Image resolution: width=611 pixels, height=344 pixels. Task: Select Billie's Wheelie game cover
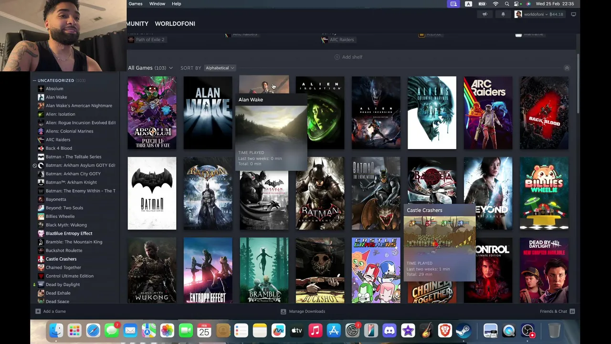544,193
